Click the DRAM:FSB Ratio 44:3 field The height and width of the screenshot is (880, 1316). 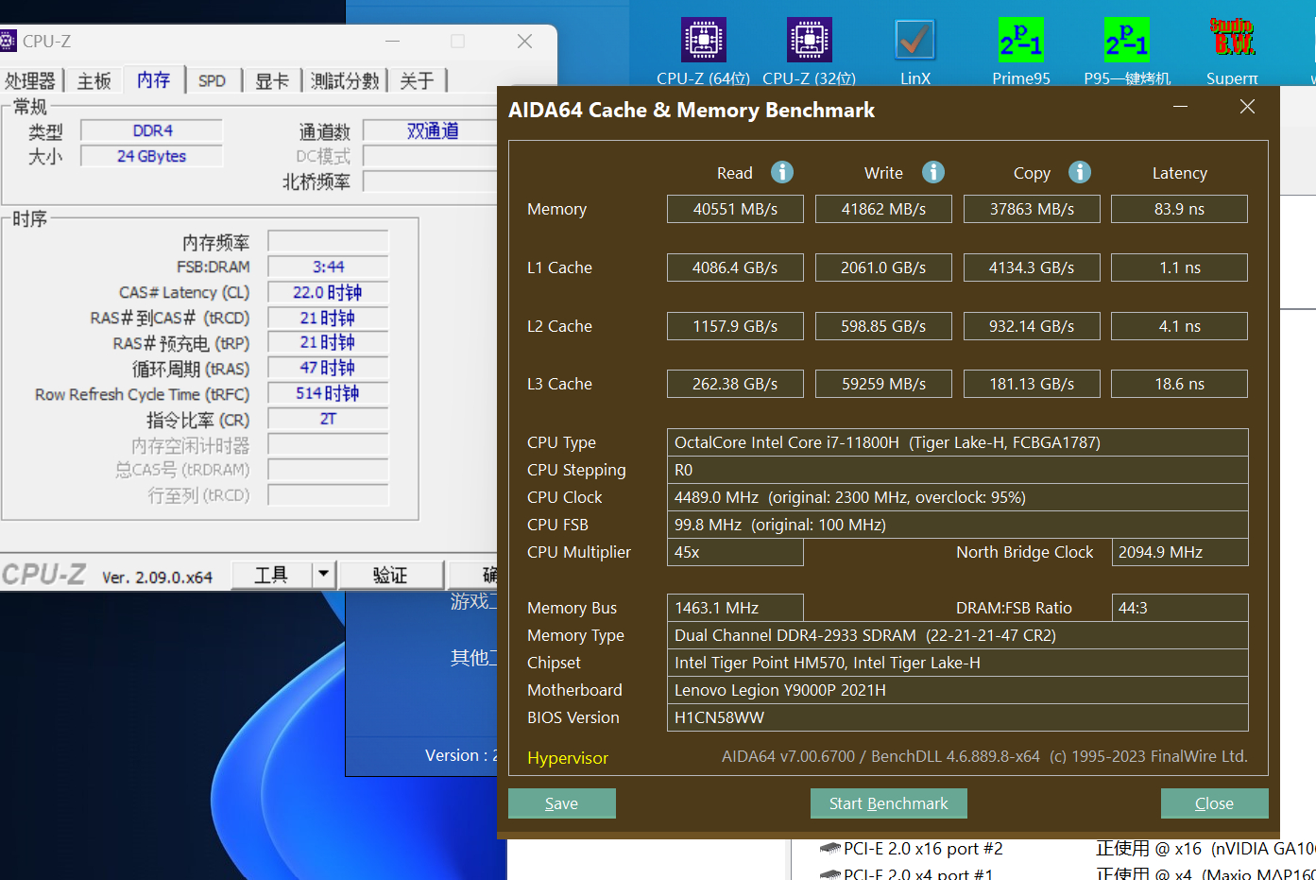click(x=1179, y=608)
